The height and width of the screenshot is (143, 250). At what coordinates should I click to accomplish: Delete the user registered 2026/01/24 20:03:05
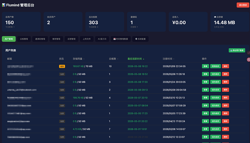tap(225, 82)
